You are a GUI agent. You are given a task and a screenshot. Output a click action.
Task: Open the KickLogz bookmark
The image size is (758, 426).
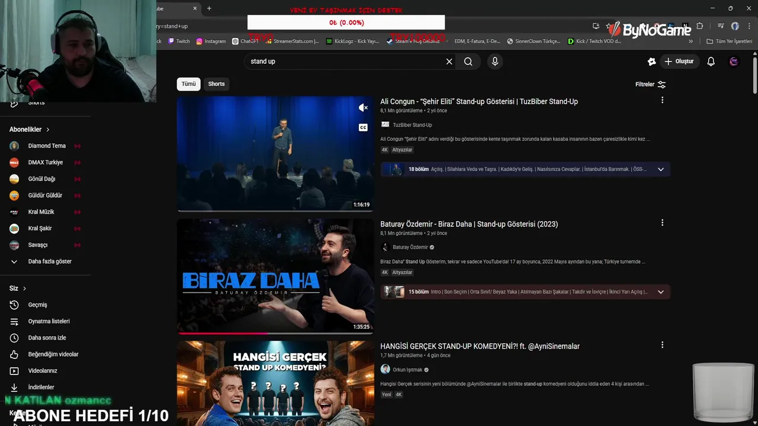[352, 41]
